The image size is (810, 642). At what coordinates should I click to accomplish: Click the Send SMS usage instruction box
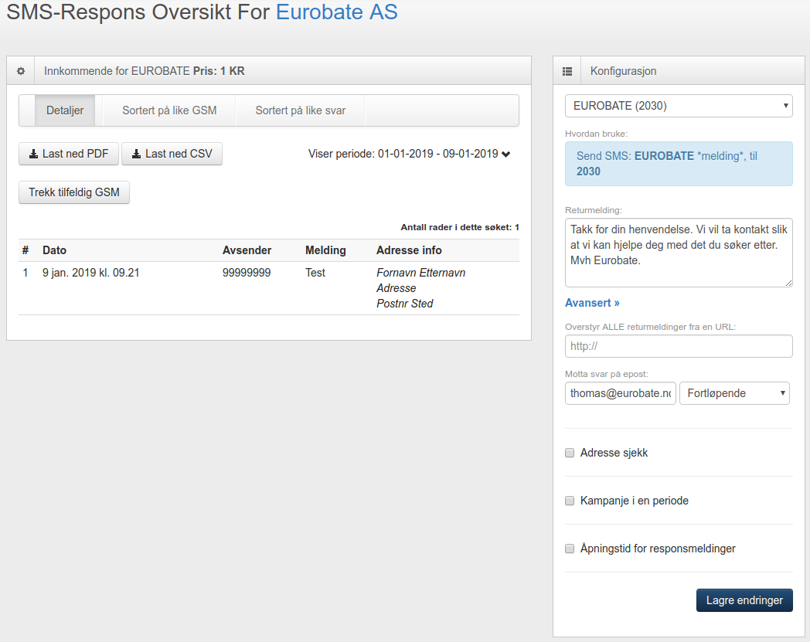(x=679, y=164)
